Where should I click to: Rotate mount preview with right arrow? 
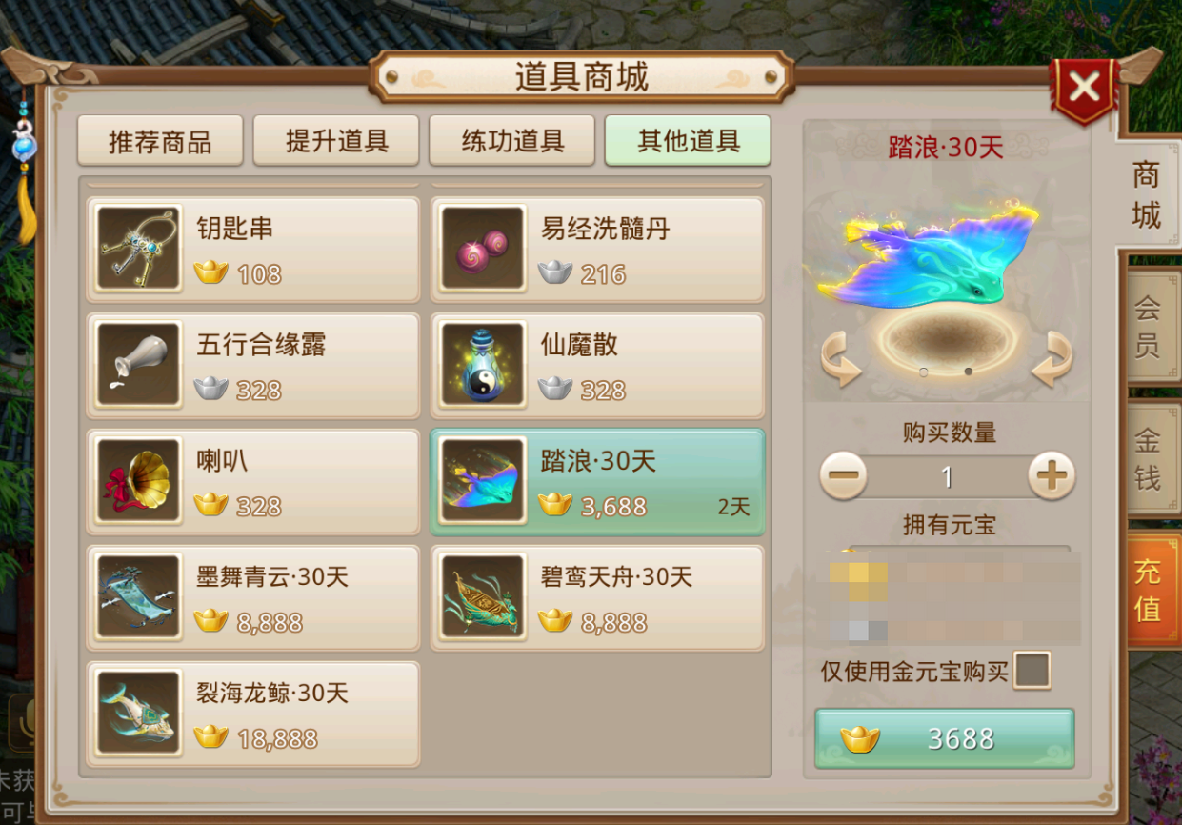pyautogui.click(x=1052, y=358)
